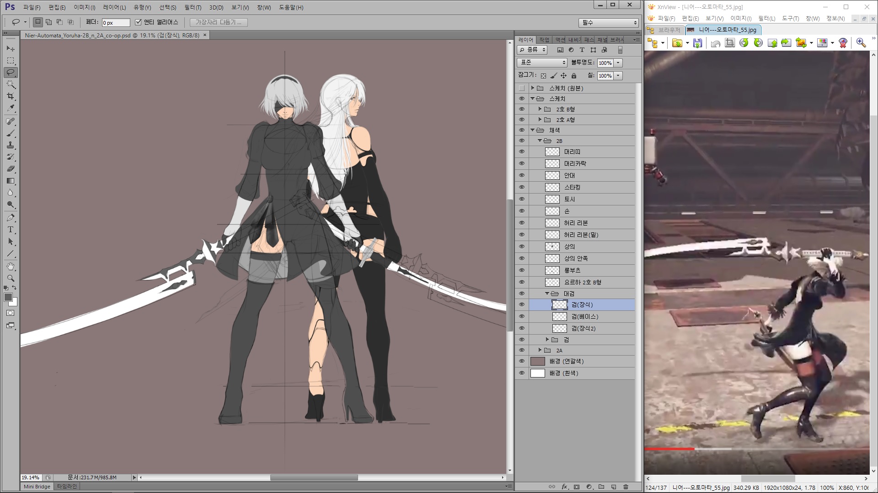
Task: Collapse the 대검 layer group
Action: click(547, 294)
